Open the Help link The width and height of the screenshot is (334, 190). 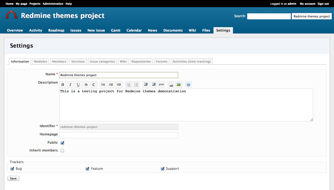[68, 4]
